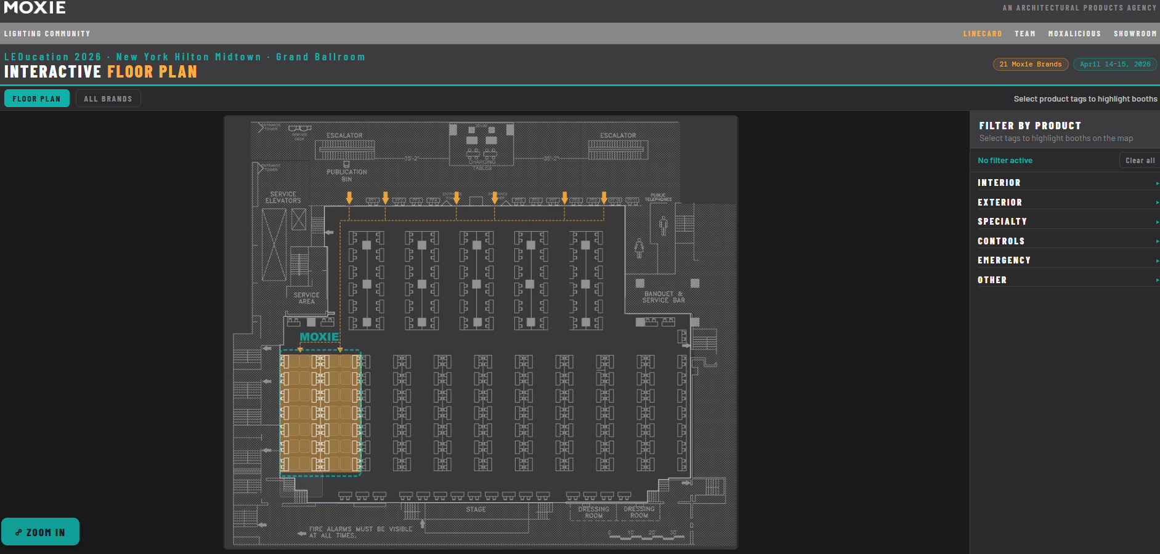Viewport: 1160px width, 554px height.
Task: Click the MOXIE label on floor plan
Action: coord(319,337)
